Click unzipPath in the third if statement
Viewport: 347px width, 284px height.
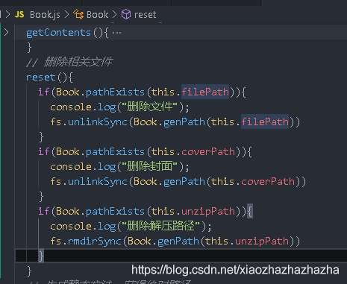(x=208, y=211)
